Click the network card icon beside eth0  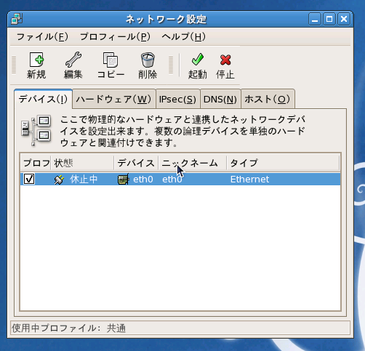123,179
